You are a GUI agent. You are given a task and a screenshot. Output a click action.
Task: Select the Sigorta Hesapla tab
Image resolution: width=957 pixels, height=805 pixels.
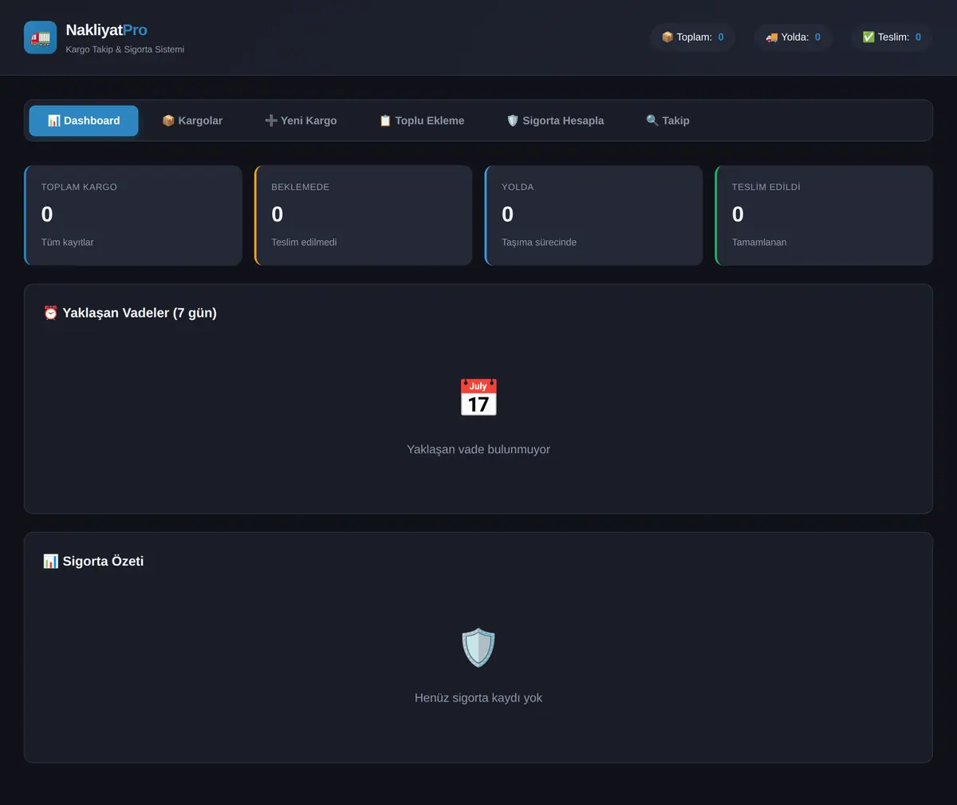(x=555, y=120)
